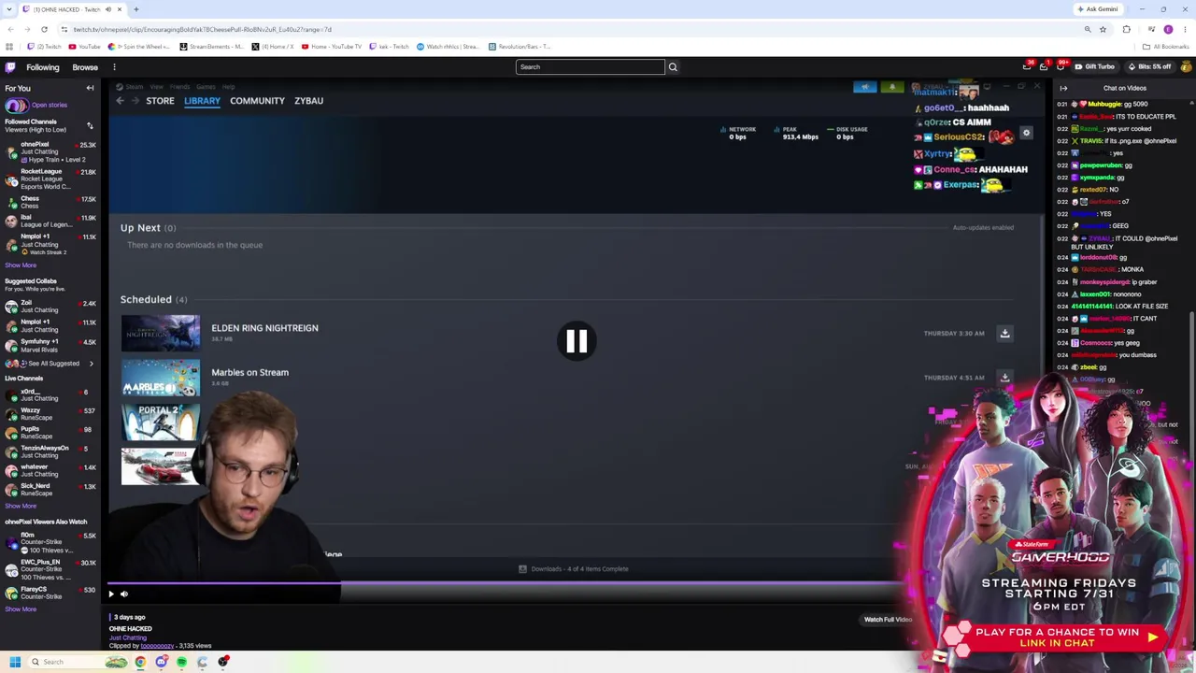Screen dimensions: 1196x673
Task: Open Discord from the taskbar
Action: tap(161, 662)
